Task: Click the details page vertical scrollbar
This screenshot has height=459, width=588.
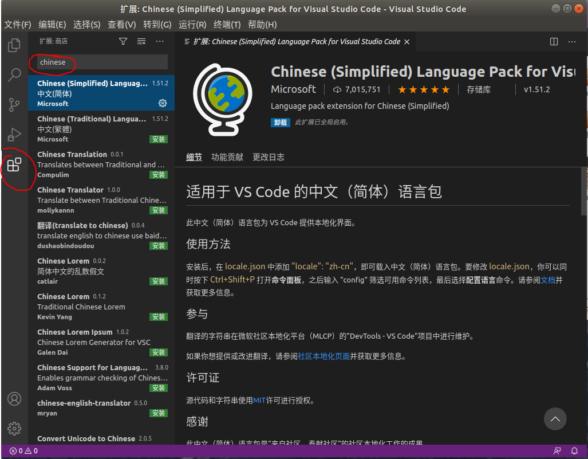Action: tap(585, 192)
